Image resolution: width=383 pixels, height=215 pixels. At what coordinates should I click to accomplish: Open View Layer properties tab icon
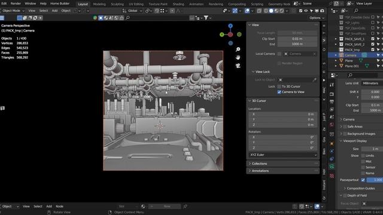tap(332, 109)
